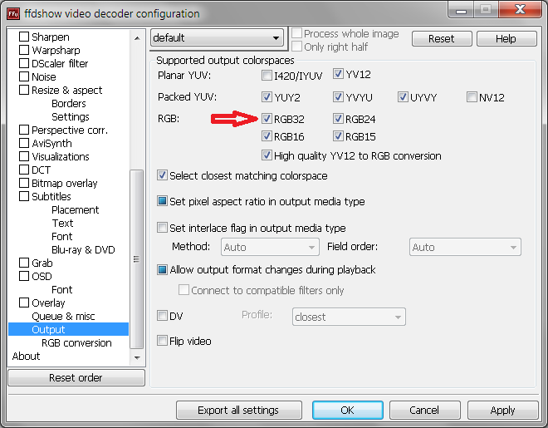Toggle Allow output format changes during playback
This screenshot has width=548, height=428.
[x=162, y=269]
